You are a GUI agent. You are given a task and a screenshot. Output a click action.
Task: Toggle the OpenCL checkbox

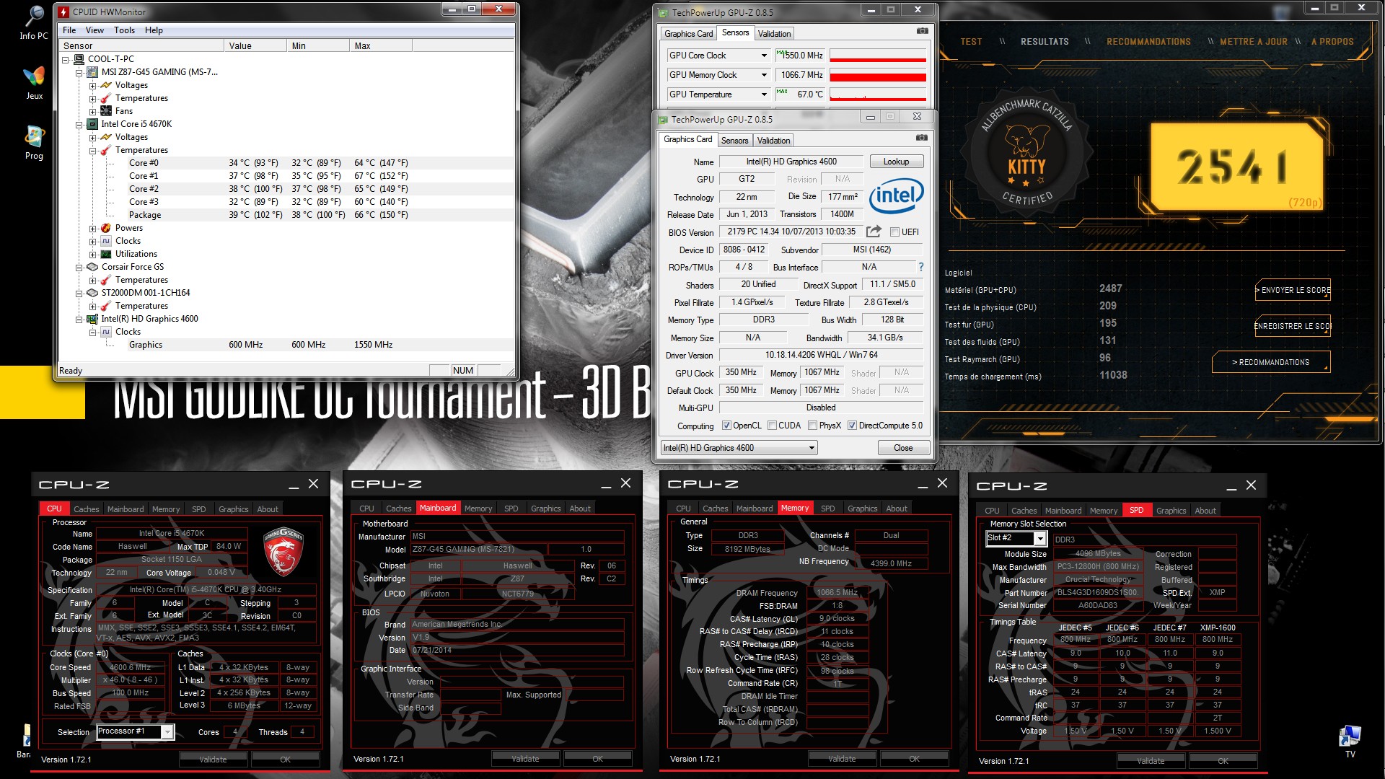(x=726, y=426)
